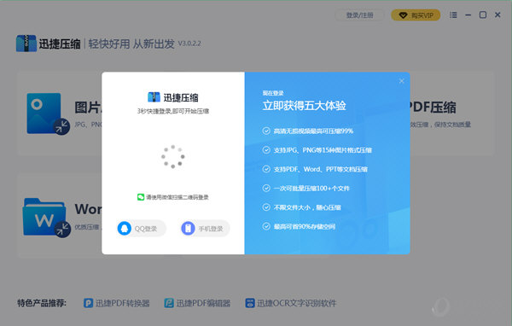This screenshot has width=512, height=326.
Task: Click the green WeChat icon
Action: (141, 197)
